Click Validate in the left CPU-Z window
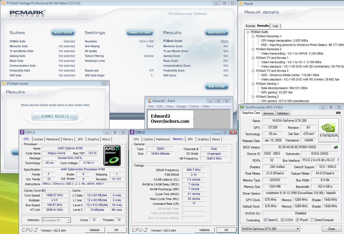Viewport: 344px width, 234px height. (x=94, y=230)
